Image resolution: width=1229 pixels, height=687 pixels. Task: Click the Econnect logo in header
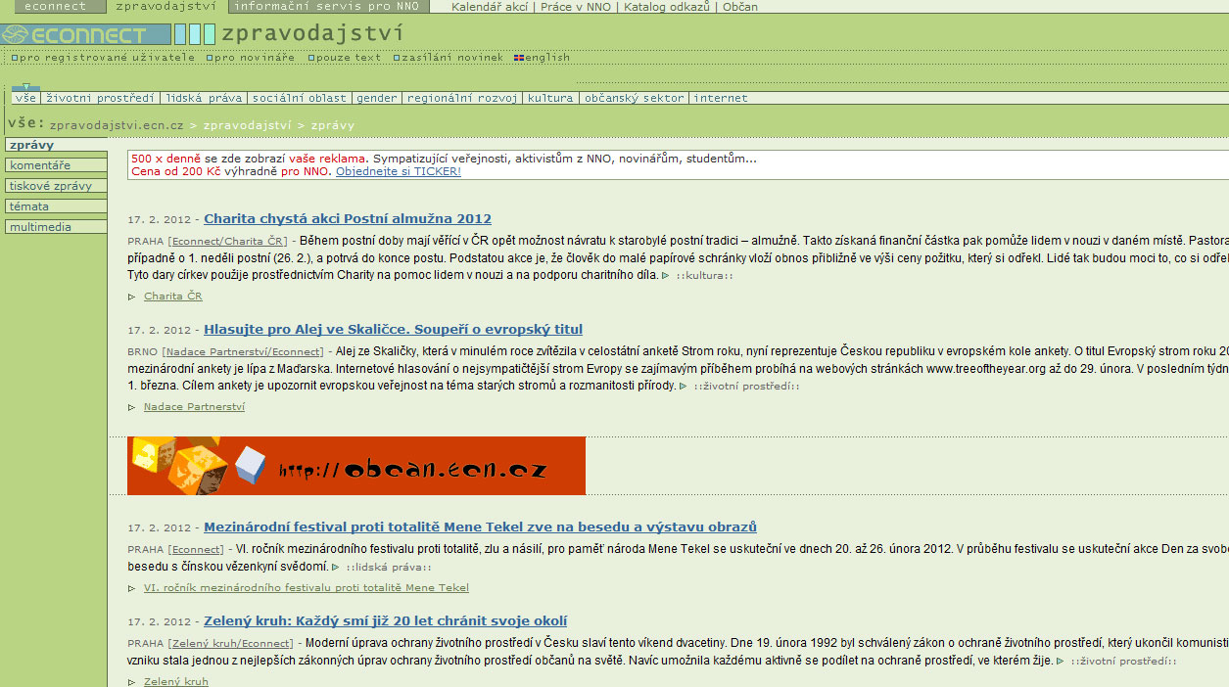click(86, 35)
